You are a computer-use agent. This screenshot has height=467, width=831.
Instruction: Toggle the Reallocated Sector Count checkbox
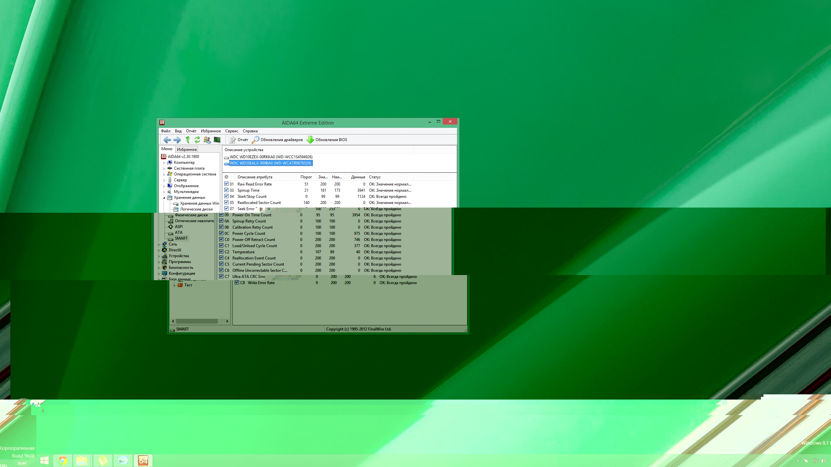click(x=227, y=202)
